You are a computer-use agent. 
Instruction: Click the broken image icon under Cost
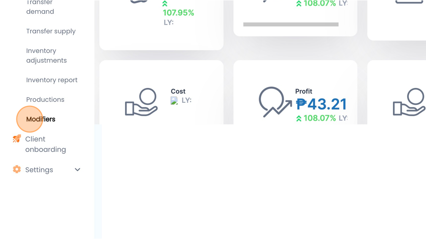click(x=175, y=100)
